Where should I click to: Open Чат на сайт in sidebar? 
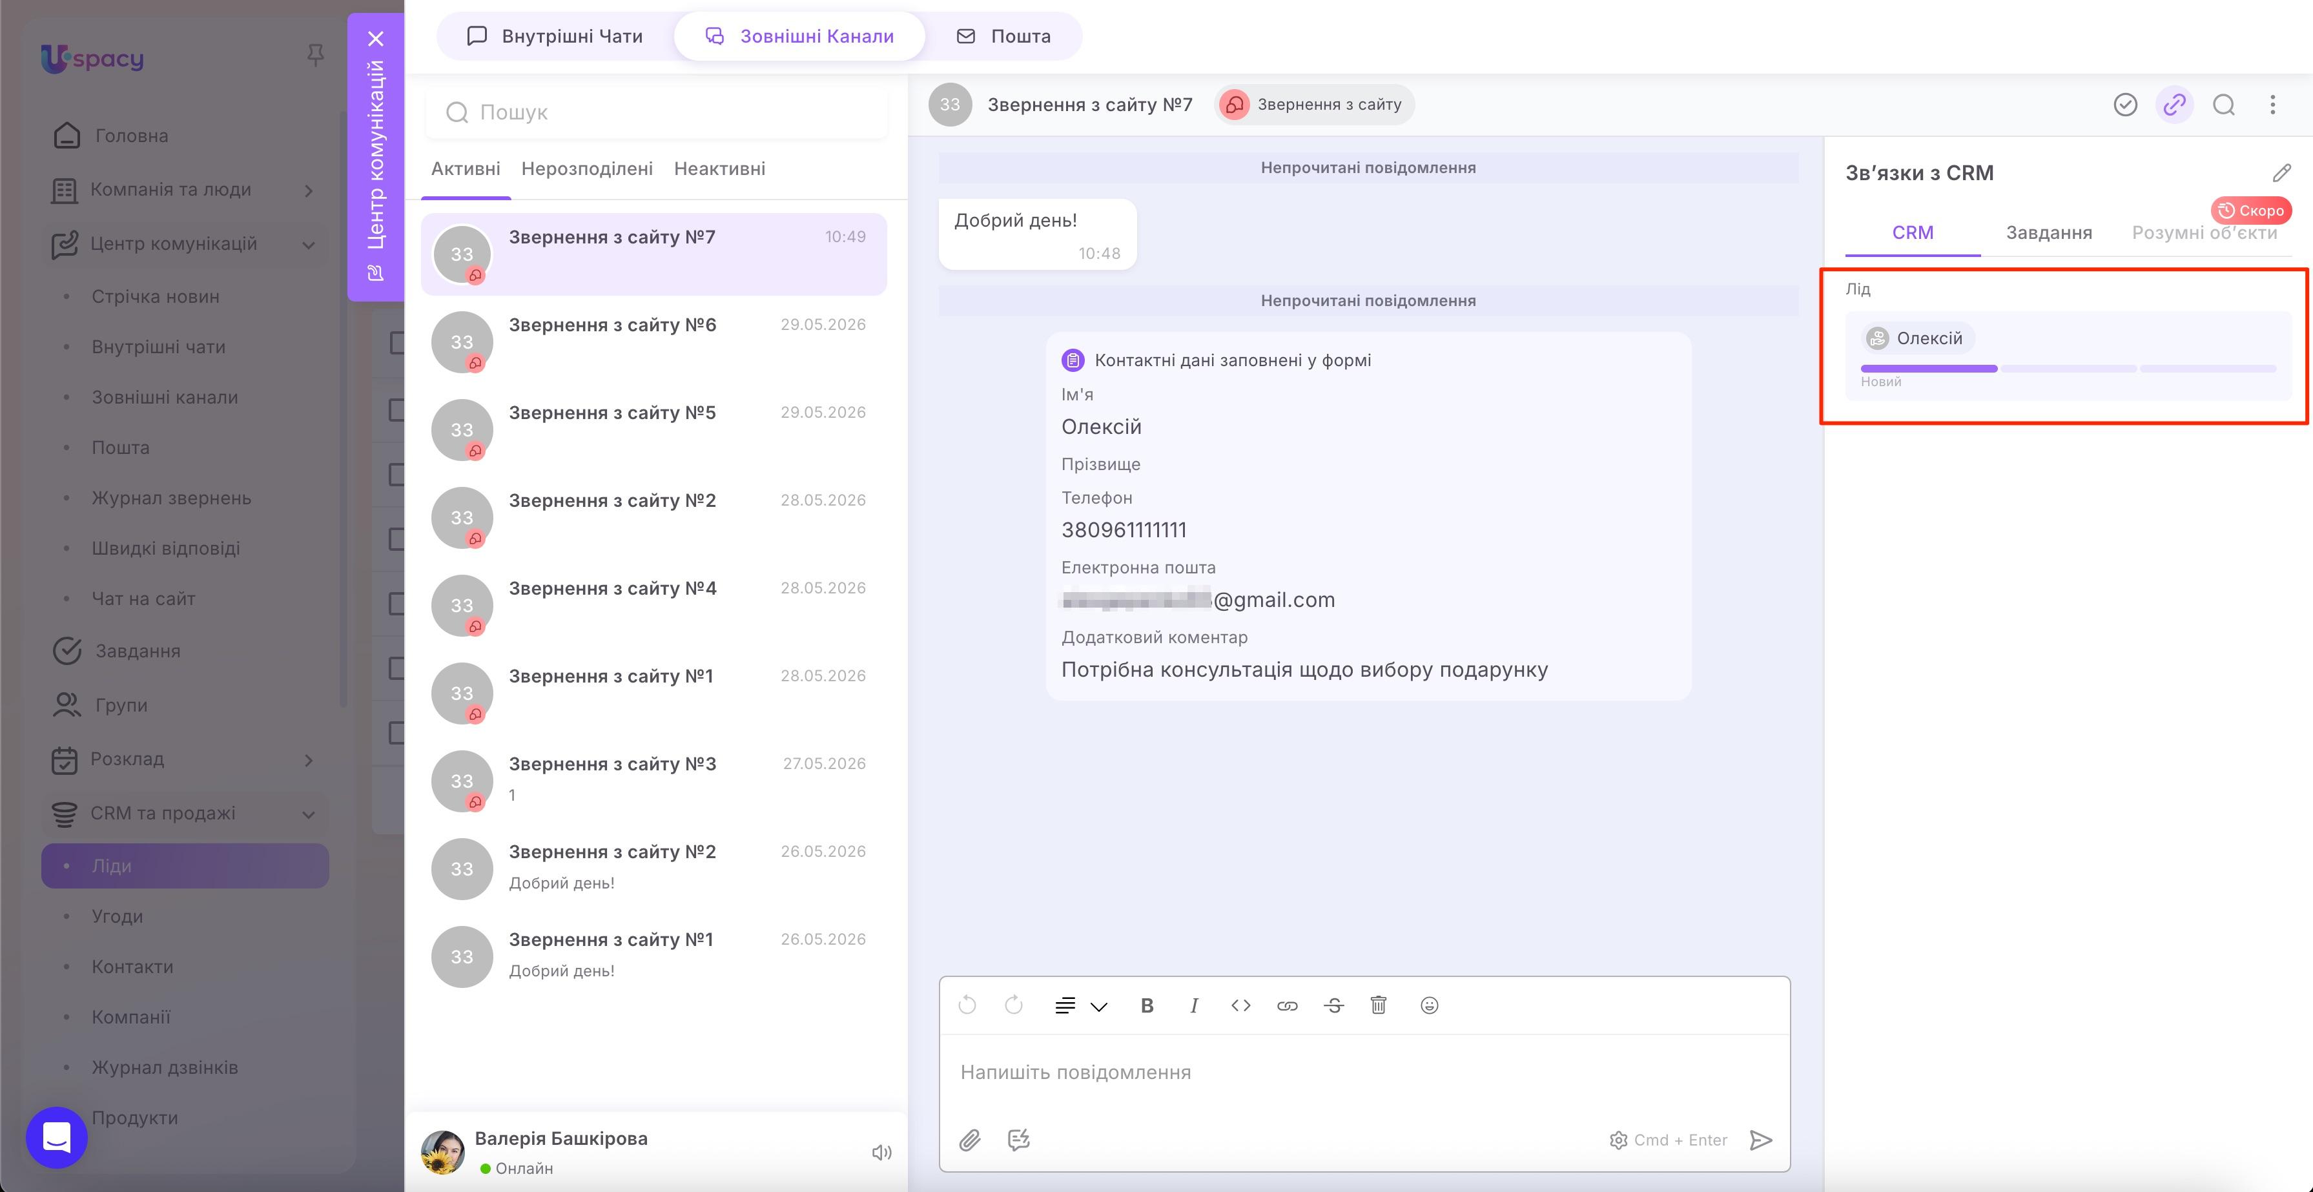point(143,598)
